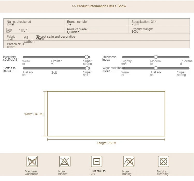The height and width of the screenshot is (181, 194).
Task: Click the Part color: 3 colors row
Action: pyautogui.click(x=15, y=45)
